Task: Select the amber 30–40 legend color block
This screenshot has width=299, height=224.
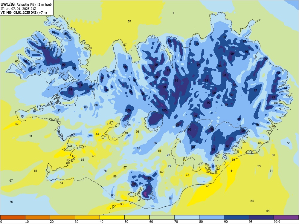Action: (87, 217)
